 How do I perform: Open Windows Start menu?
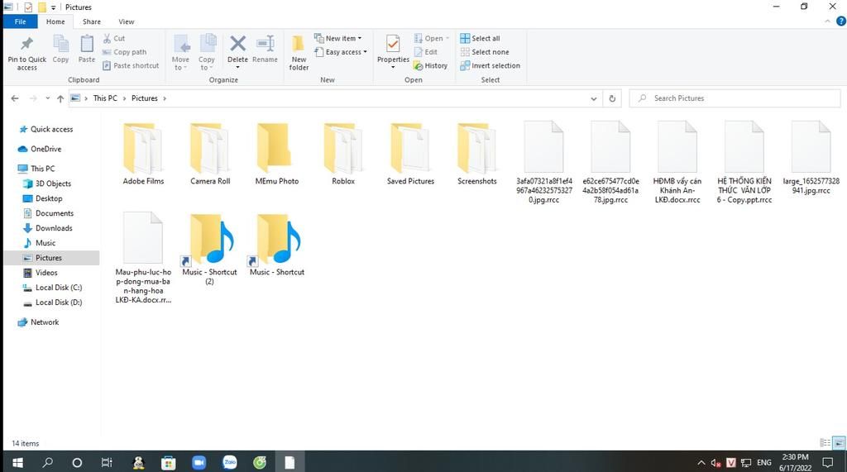(x=18, y=462)
